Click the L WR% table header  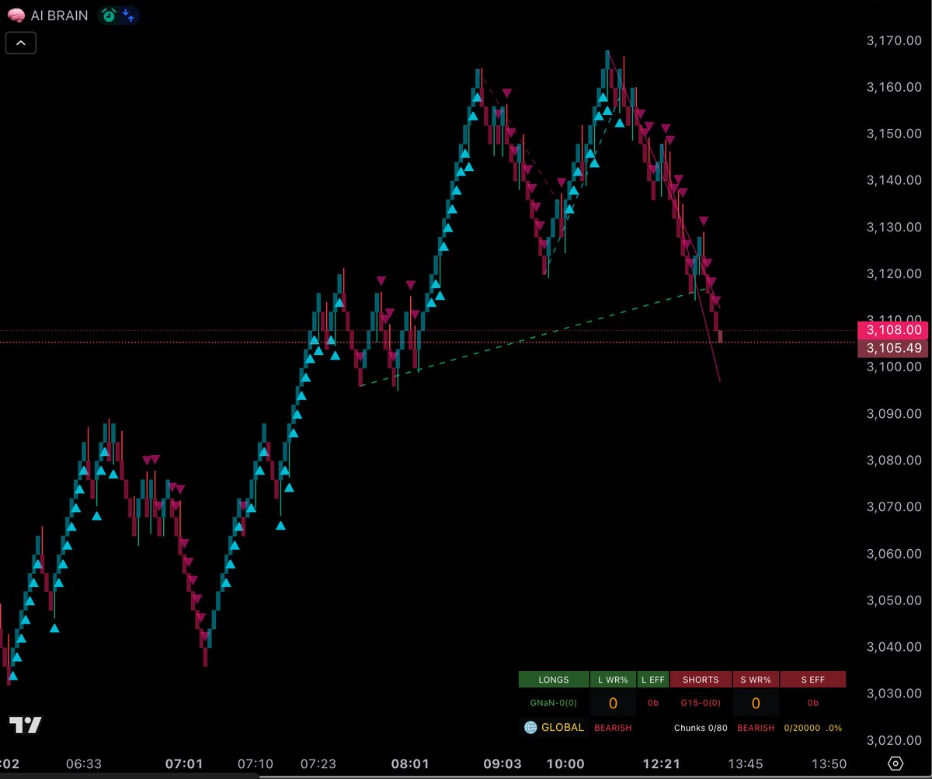coord(613,680)
